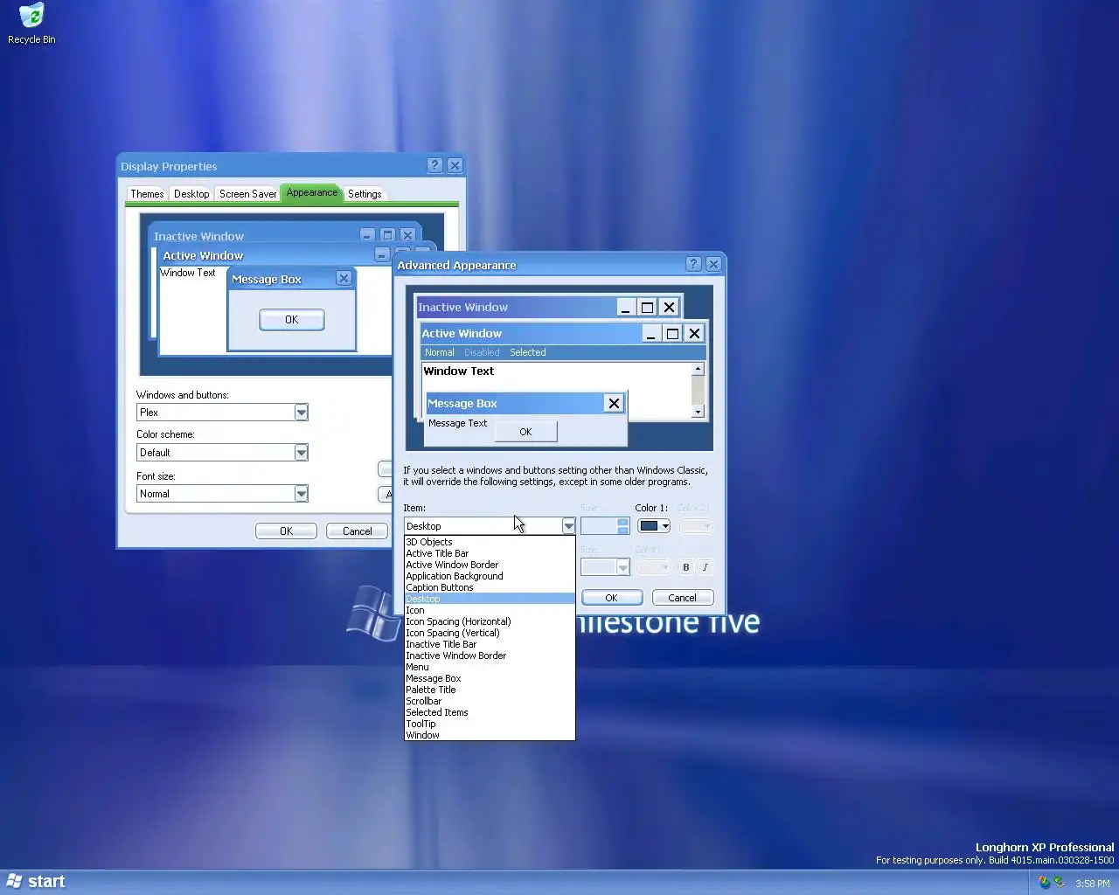Viewport: 1119px width, 895px height.
Task: Toggle the Italic font button
Action: tap(705, 567)
